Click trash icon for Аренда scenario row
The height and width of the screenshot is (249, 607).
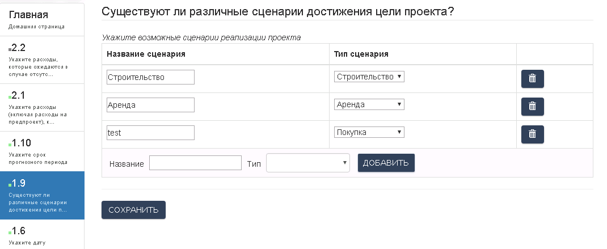[x=532, y=106]
